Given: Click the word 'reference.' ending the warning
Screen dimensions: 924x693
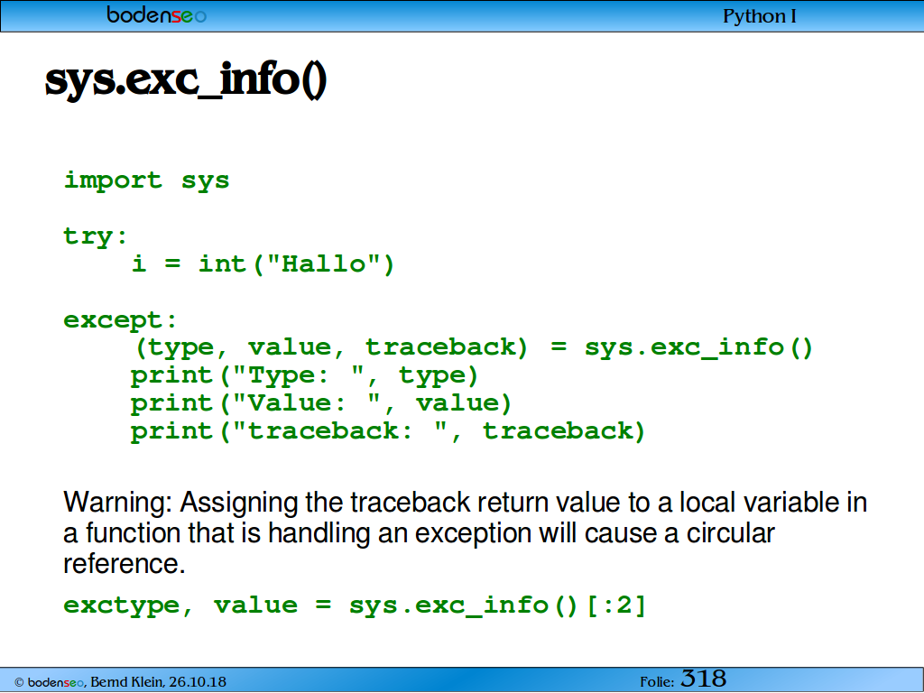Looking at the screenshot, I should 125,564.
